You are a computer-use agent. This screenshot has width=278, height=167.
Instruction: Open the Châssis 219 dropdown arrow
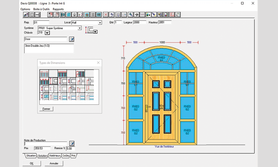pyautogui.click(x=47, y=33)
